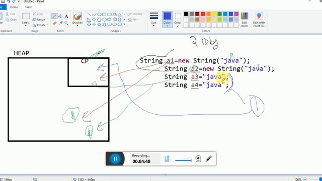322x181 pixels.
Task: Open the Rotate dropdown
Action: coord(40,25)
